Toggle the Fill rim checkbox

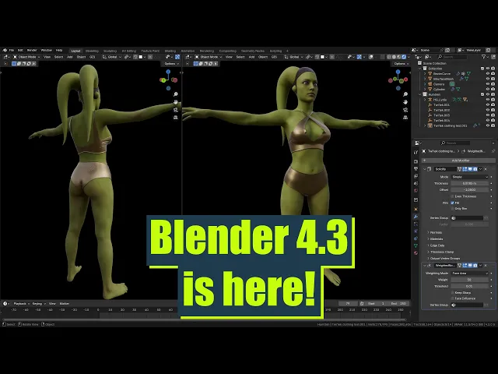pyautogui.click(x=453, y=203)
